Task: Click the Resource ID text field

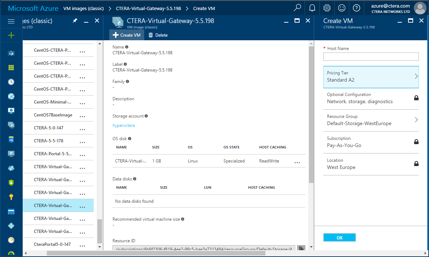Action: coord(204,248)
